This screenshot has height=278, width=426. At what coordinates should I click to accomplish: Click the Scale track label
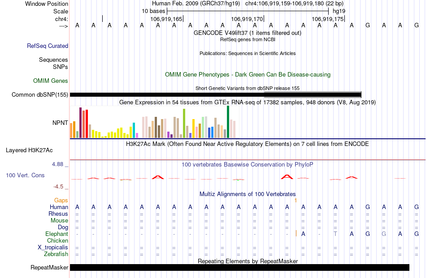tap(61, 11)
